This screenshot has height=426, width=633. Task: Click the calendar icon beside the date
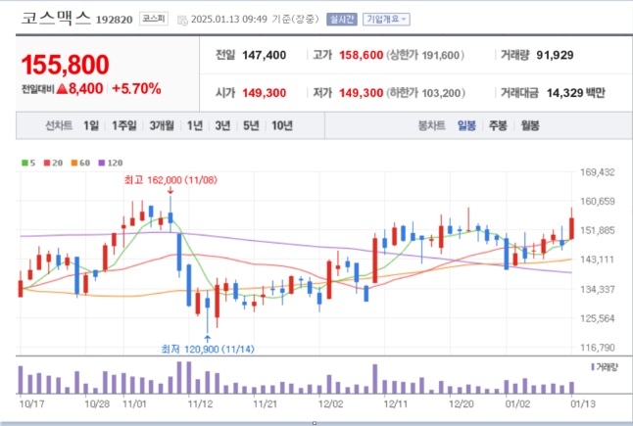tap(182, 19)
